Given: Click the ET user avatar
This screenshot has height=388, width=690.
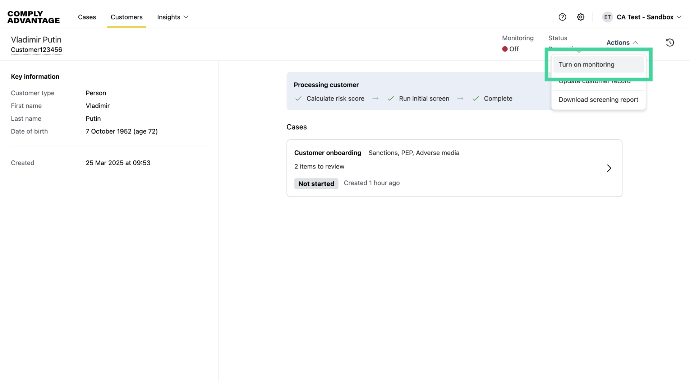Looking at the screenshot, I should click(x=607, y=17).
